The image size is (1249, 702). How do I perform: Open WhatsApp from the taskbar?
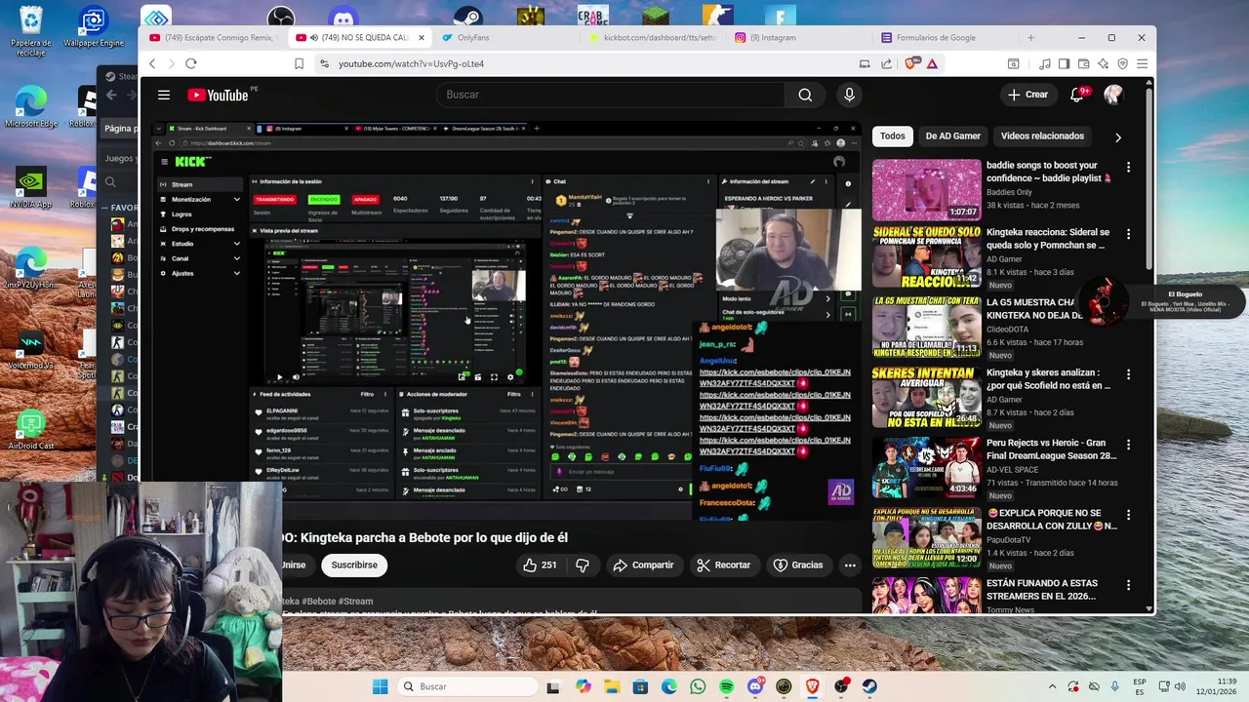[x=698, y=686]
